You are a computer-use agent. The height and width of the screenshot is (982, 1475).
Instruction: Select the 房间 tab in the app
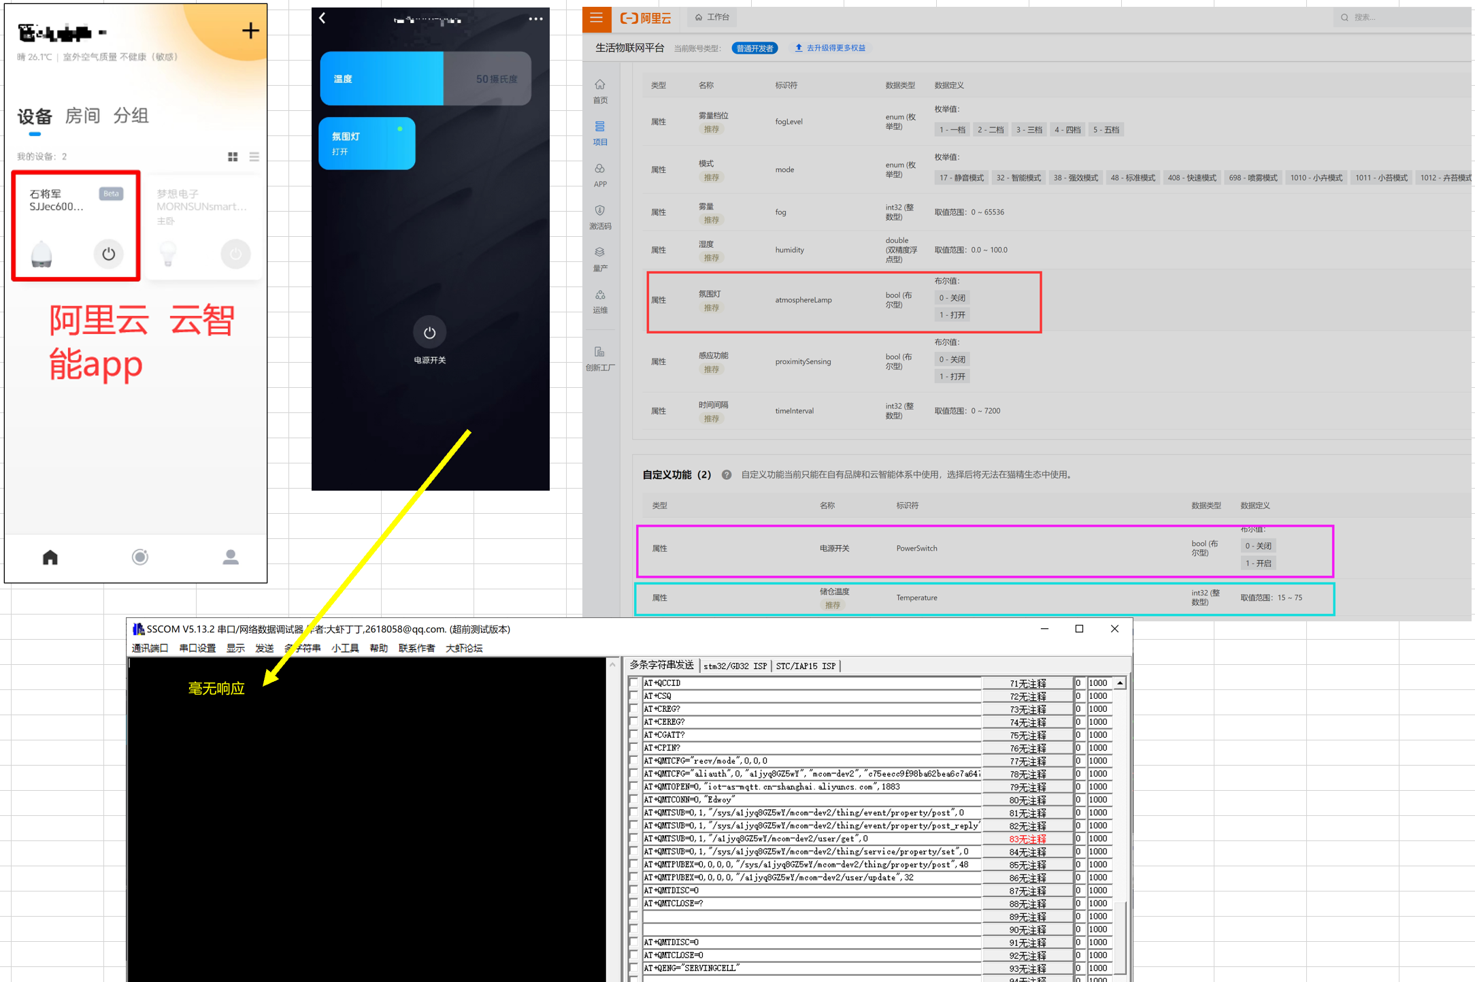click(x=82, y=116)
